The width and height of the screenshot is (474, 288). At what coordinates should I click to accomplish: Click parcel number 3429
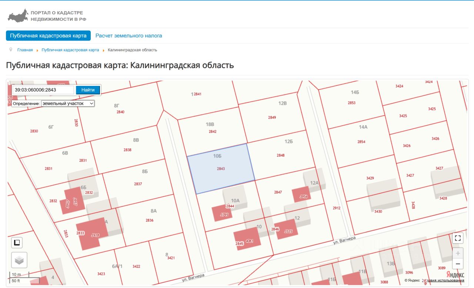tap(370, 178)
